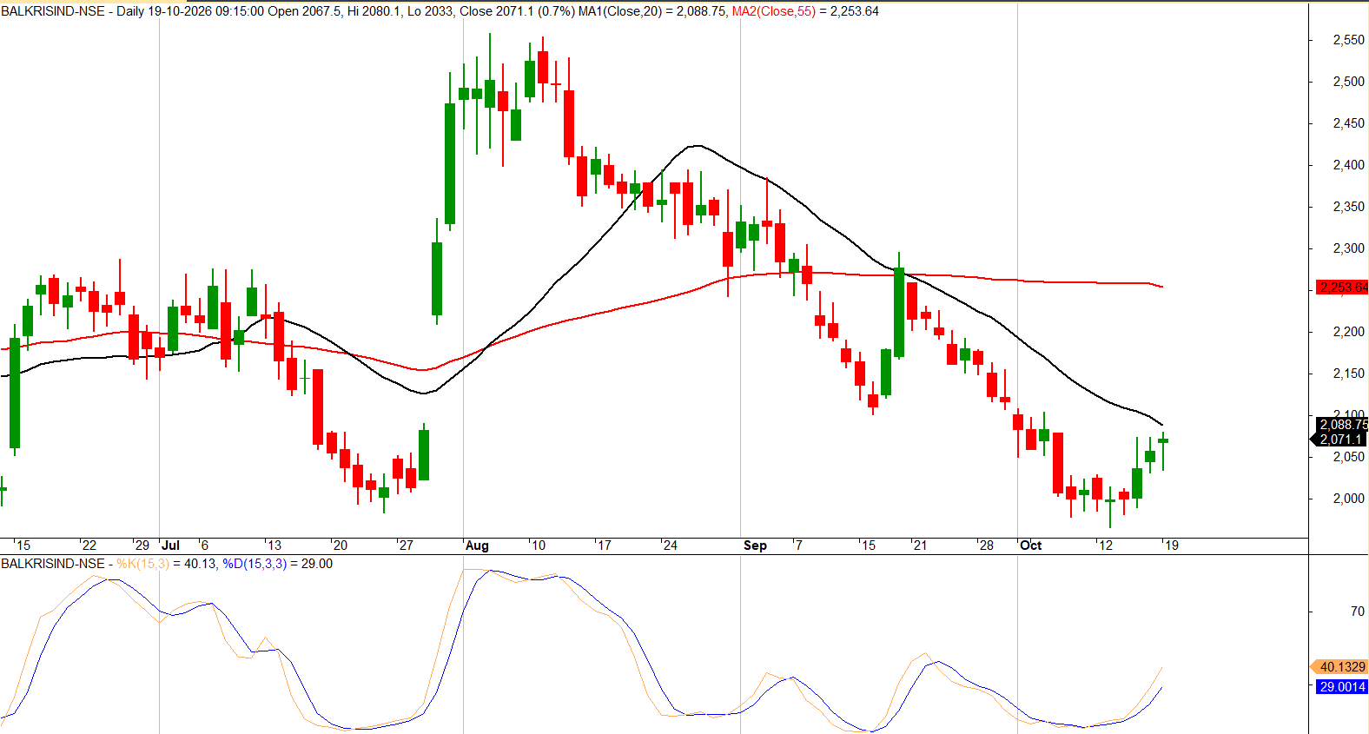Click the MA1(Close,20) legend label
Viewport: 1369px width, 734px height.
[x=620, y=11]
